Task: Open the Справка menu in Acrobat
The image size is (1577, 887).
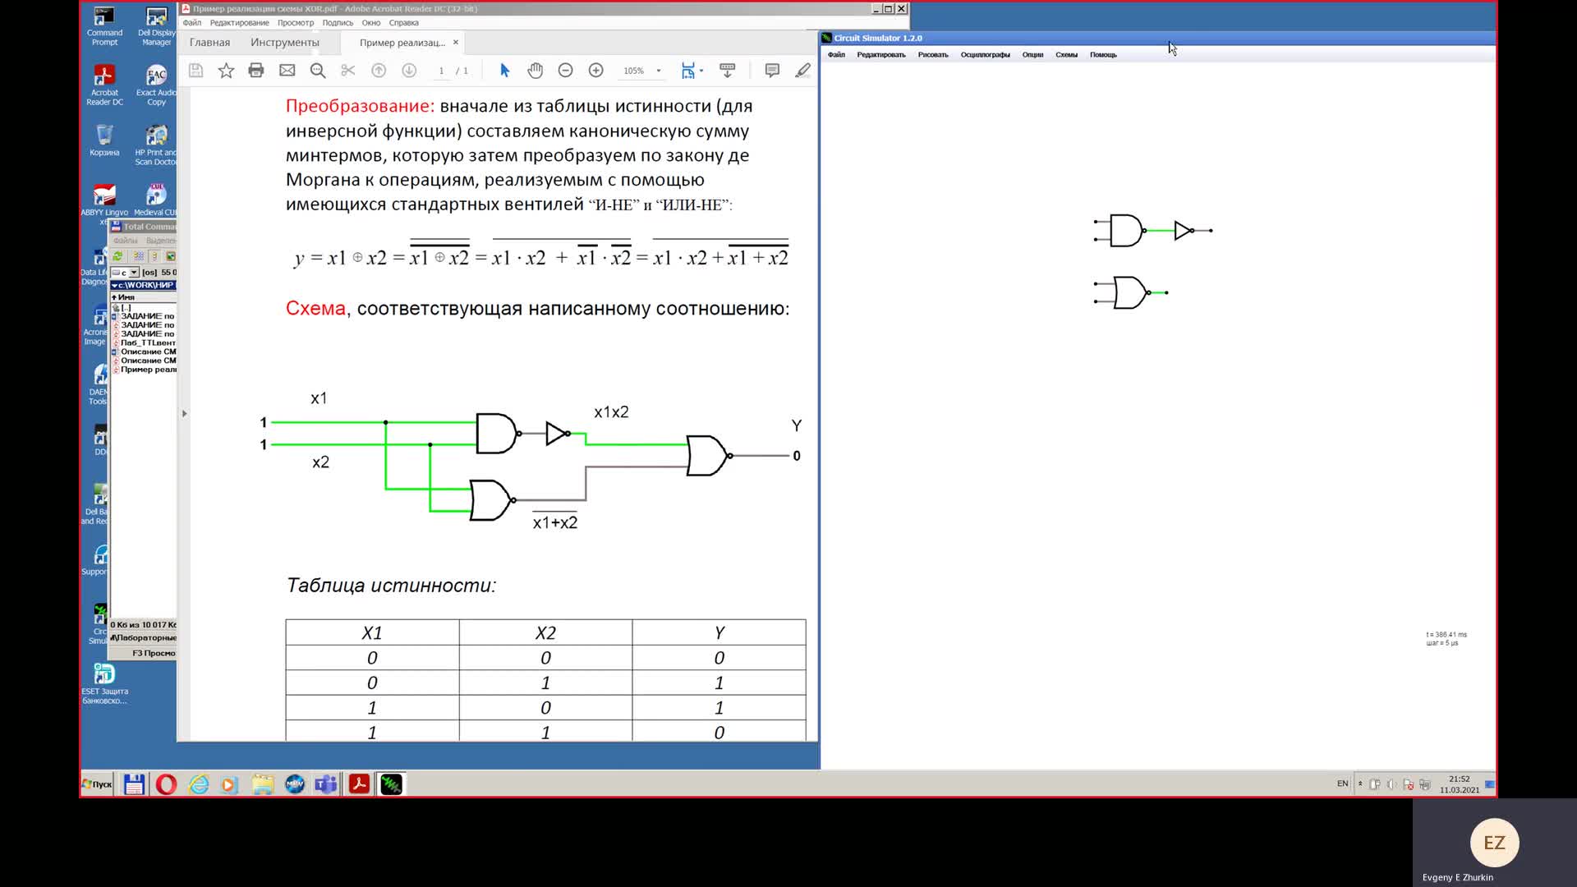Action: (404, 23)
